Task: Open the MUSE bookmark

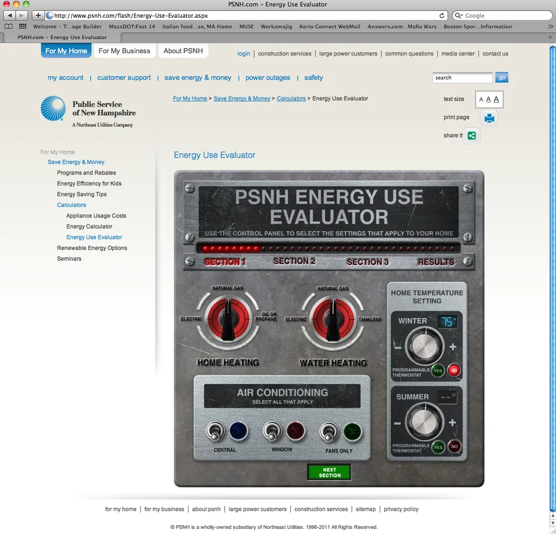Action: click(246, 26)
